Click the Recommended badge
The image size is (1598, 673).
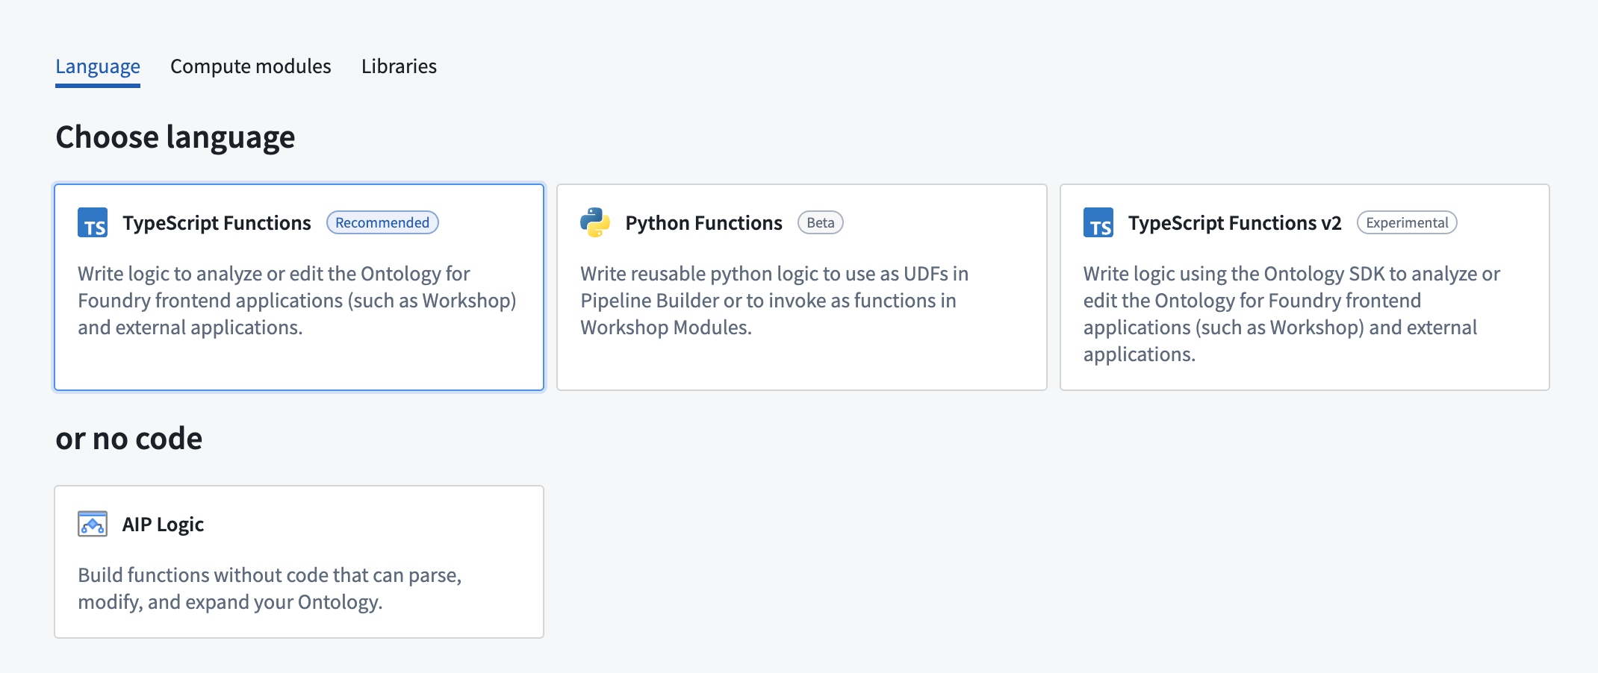pyautogui.click(x=382, y=222)
